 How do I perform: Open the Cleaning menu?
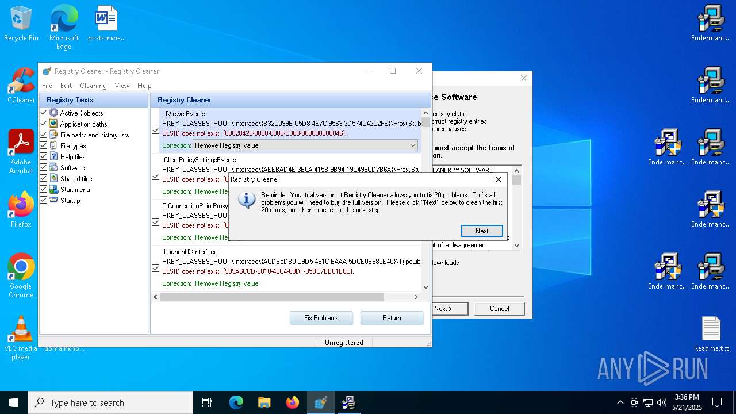pos(93,85)
